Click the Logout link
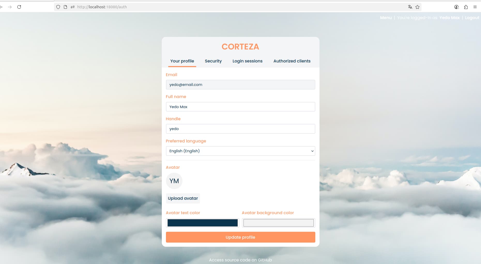 click(472, 18)
